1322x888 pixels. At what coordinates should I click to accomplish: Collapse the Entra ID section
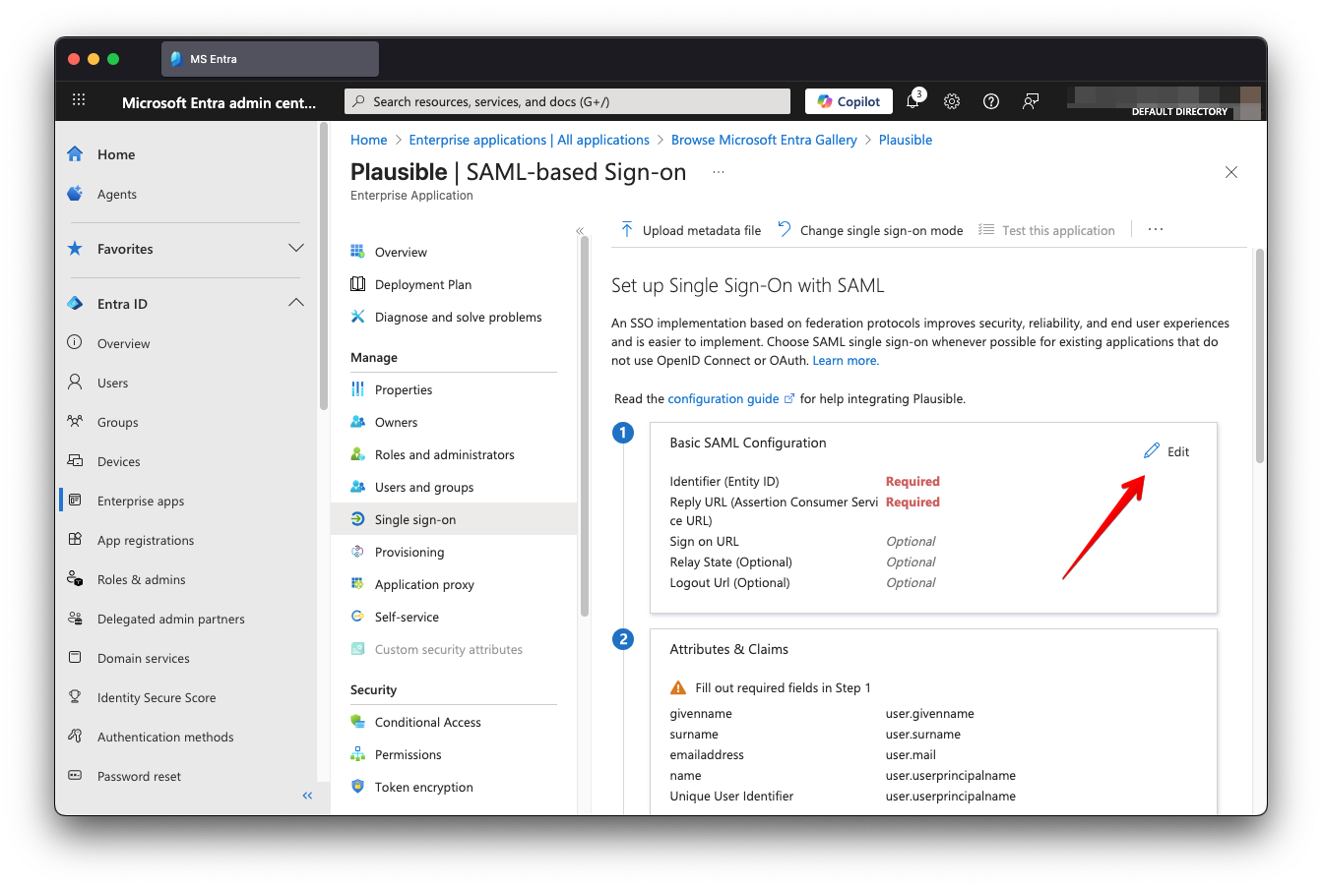(296, 303)
